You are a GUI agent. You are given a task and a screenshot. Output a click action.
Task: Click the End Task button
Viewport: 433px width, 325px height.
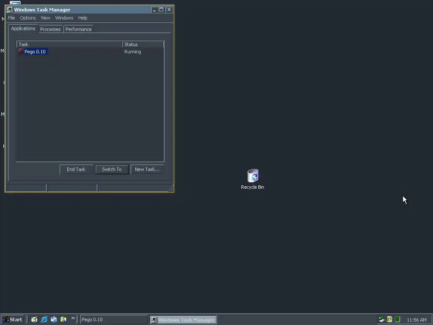[76, 169]
